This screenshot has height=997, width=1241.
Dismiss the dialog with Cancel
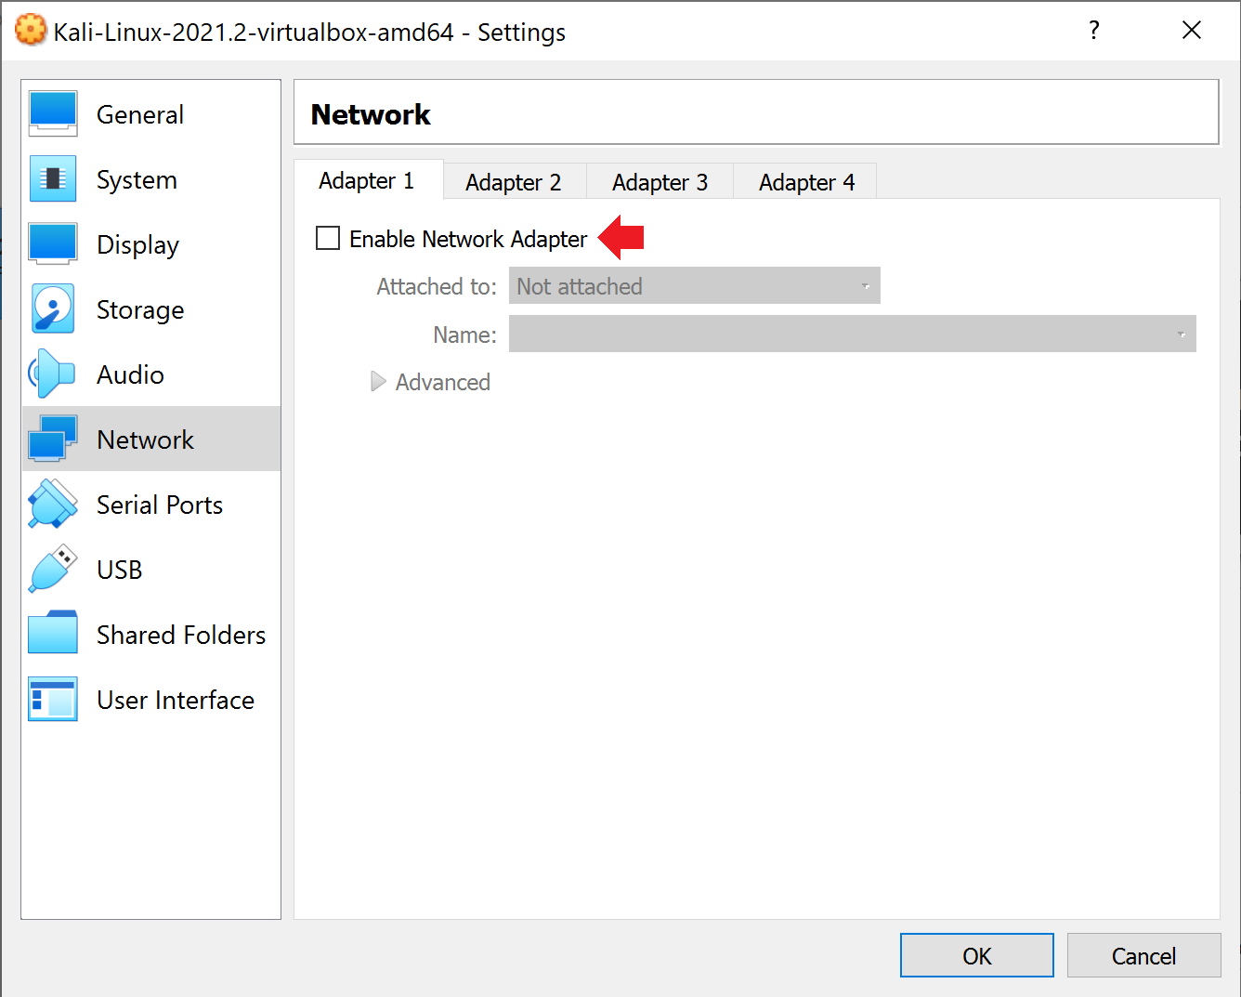[1143, 955]
